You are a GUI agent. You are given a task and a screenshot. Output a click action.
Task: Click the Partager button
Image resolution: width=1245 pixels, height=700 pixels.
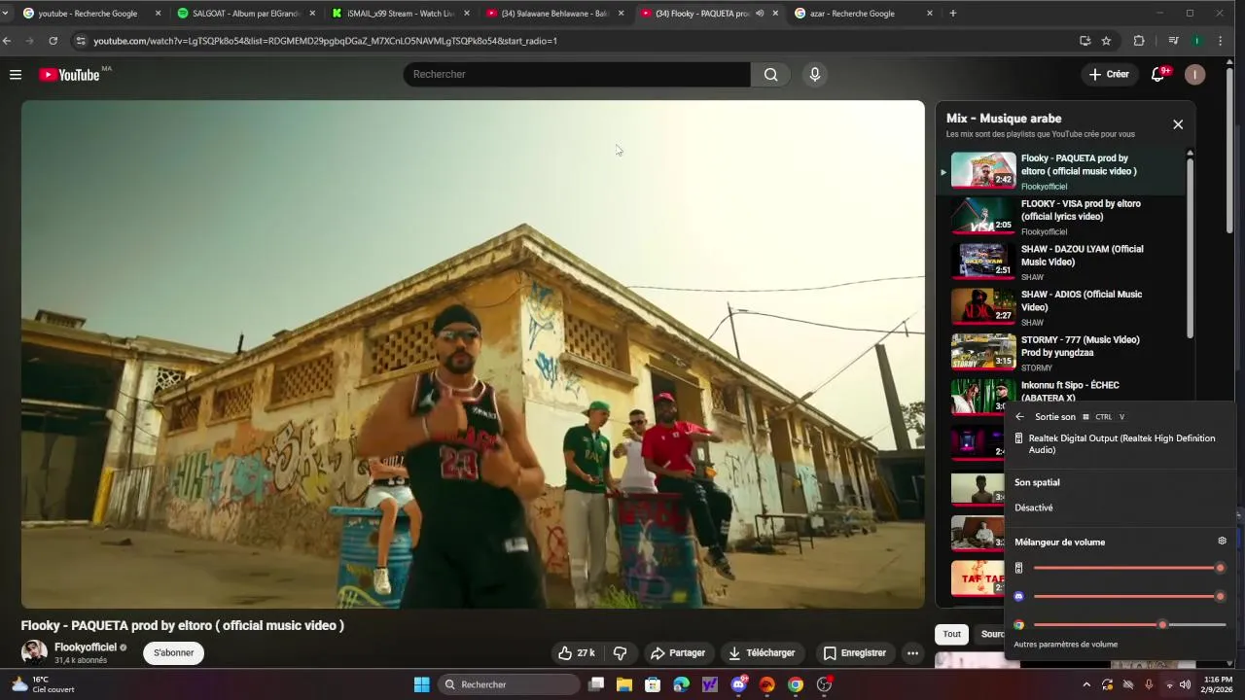tap(677, 653)
